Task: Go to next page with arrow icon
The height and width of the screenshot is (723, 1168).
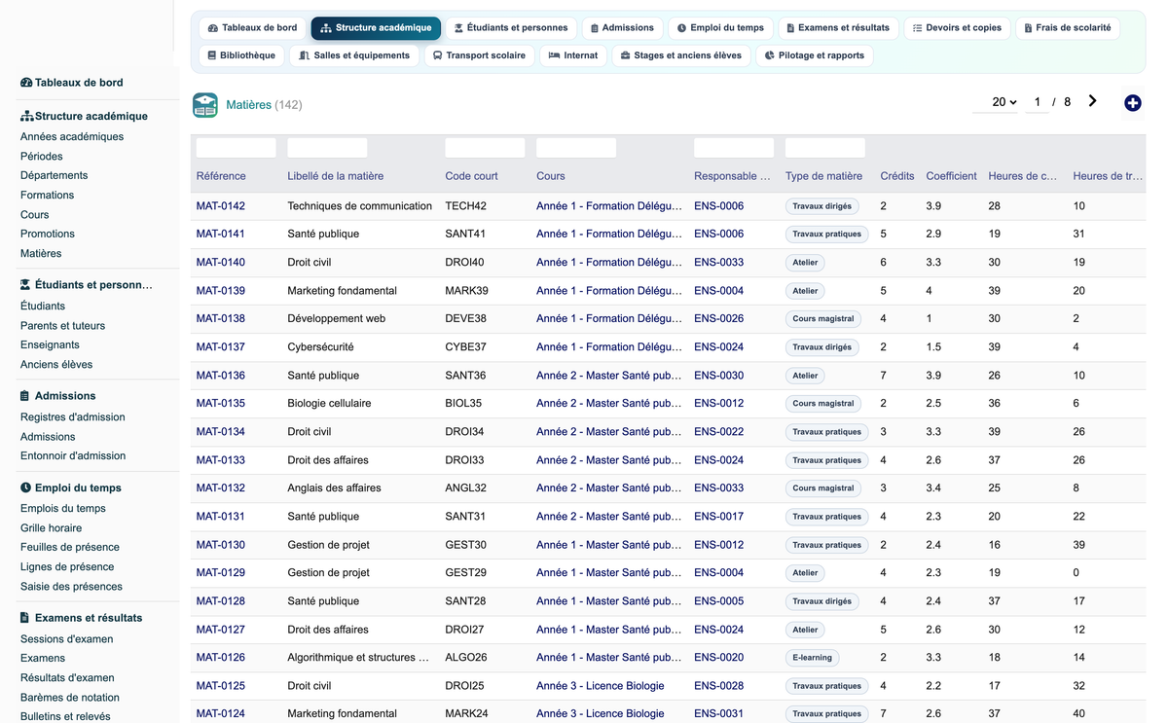Action: [x=1093, y=101]
